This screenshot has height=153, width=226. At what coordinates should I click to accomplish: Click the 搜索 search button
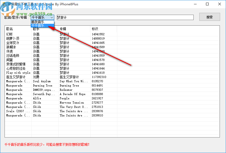(209, 17)
